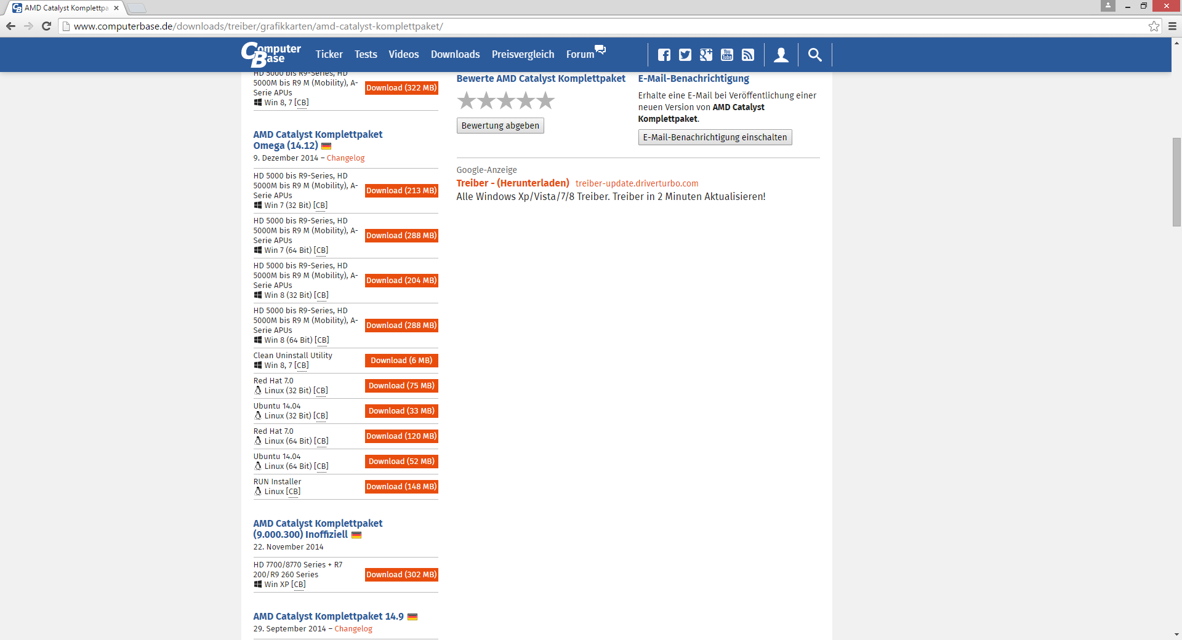
Task: Go back with browser back arrow
Action: pyautogui.click(x=10, y=26)
